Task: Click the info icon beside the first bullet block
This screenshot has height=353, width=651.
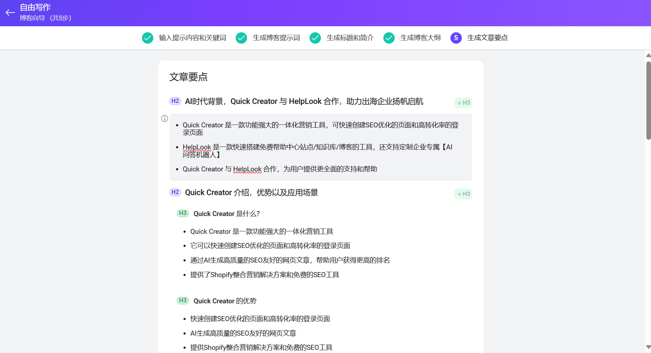Action: 164,118
